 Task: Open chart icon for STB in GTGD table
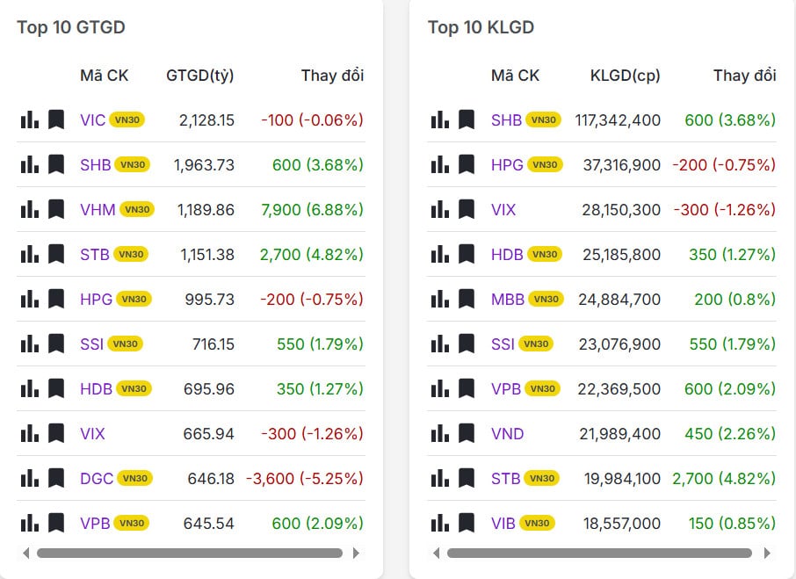tap(29, 254)
